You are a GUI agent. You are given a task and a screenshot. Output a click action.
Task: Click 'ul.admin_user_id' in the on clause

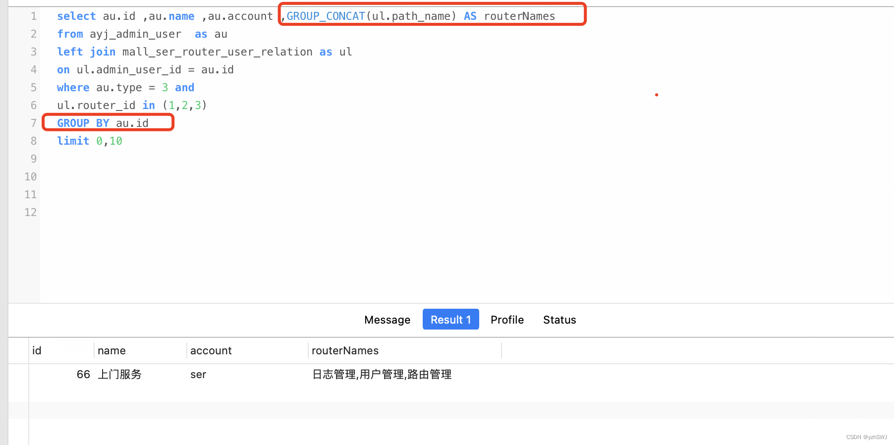click(x=129, y=70)
